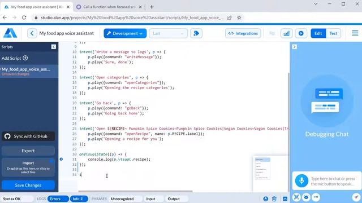Collapse the Debugging Chat panel
Screen dimensions: 362x203
click(x=294, y=47)
